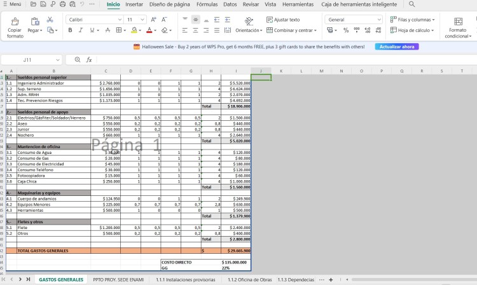Screen dimensions: 477x285
Task: Toggle Underline formatting
Action: pos(92,30)
